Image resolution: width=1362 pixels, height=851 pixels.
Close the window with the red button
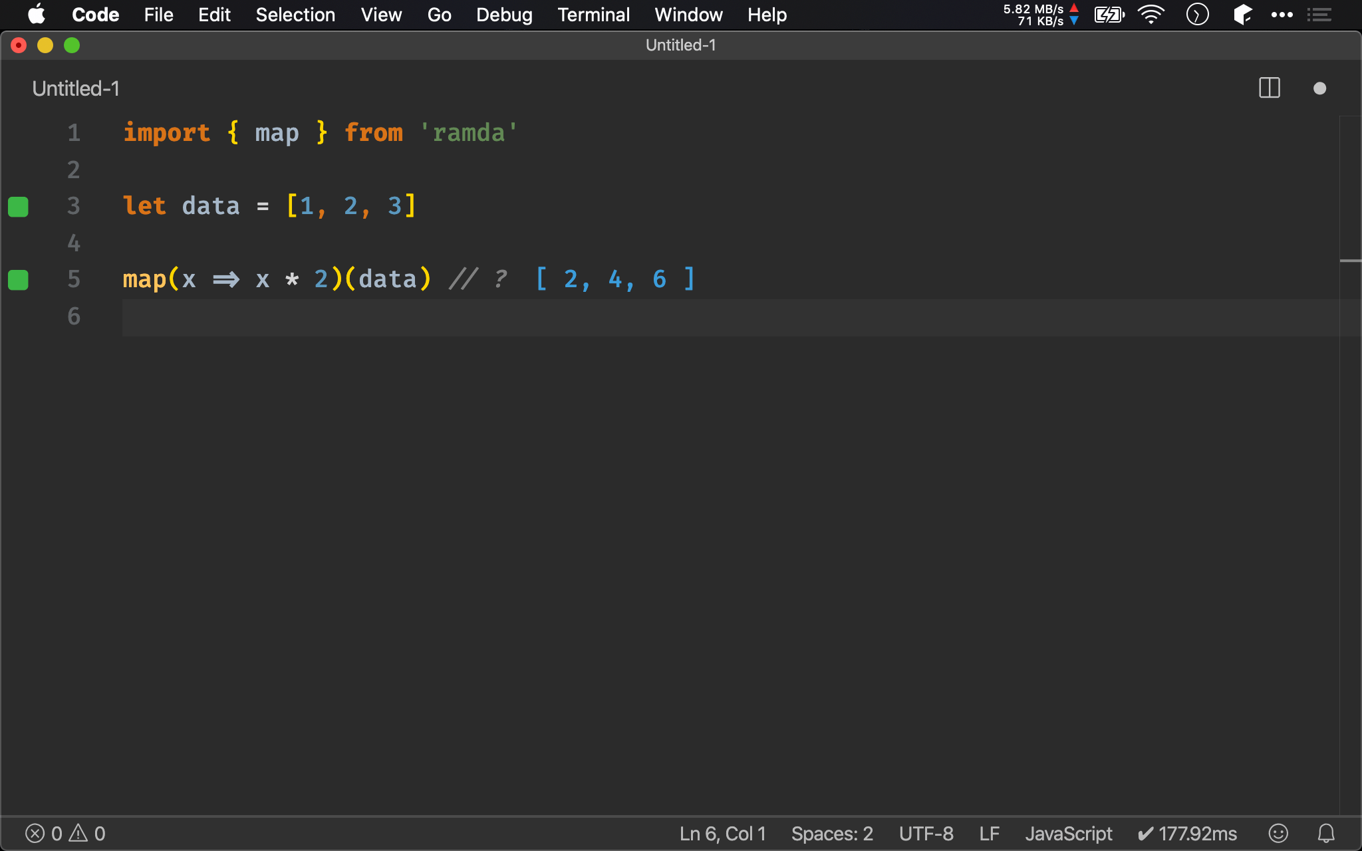pyautogui.click(x=19, y=45)
